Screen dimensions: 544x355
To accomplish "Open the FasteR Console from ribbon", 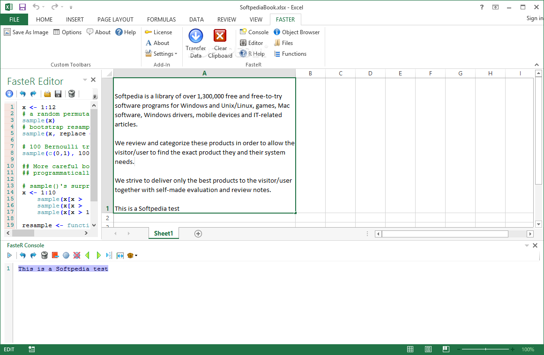I will (254, 32).
